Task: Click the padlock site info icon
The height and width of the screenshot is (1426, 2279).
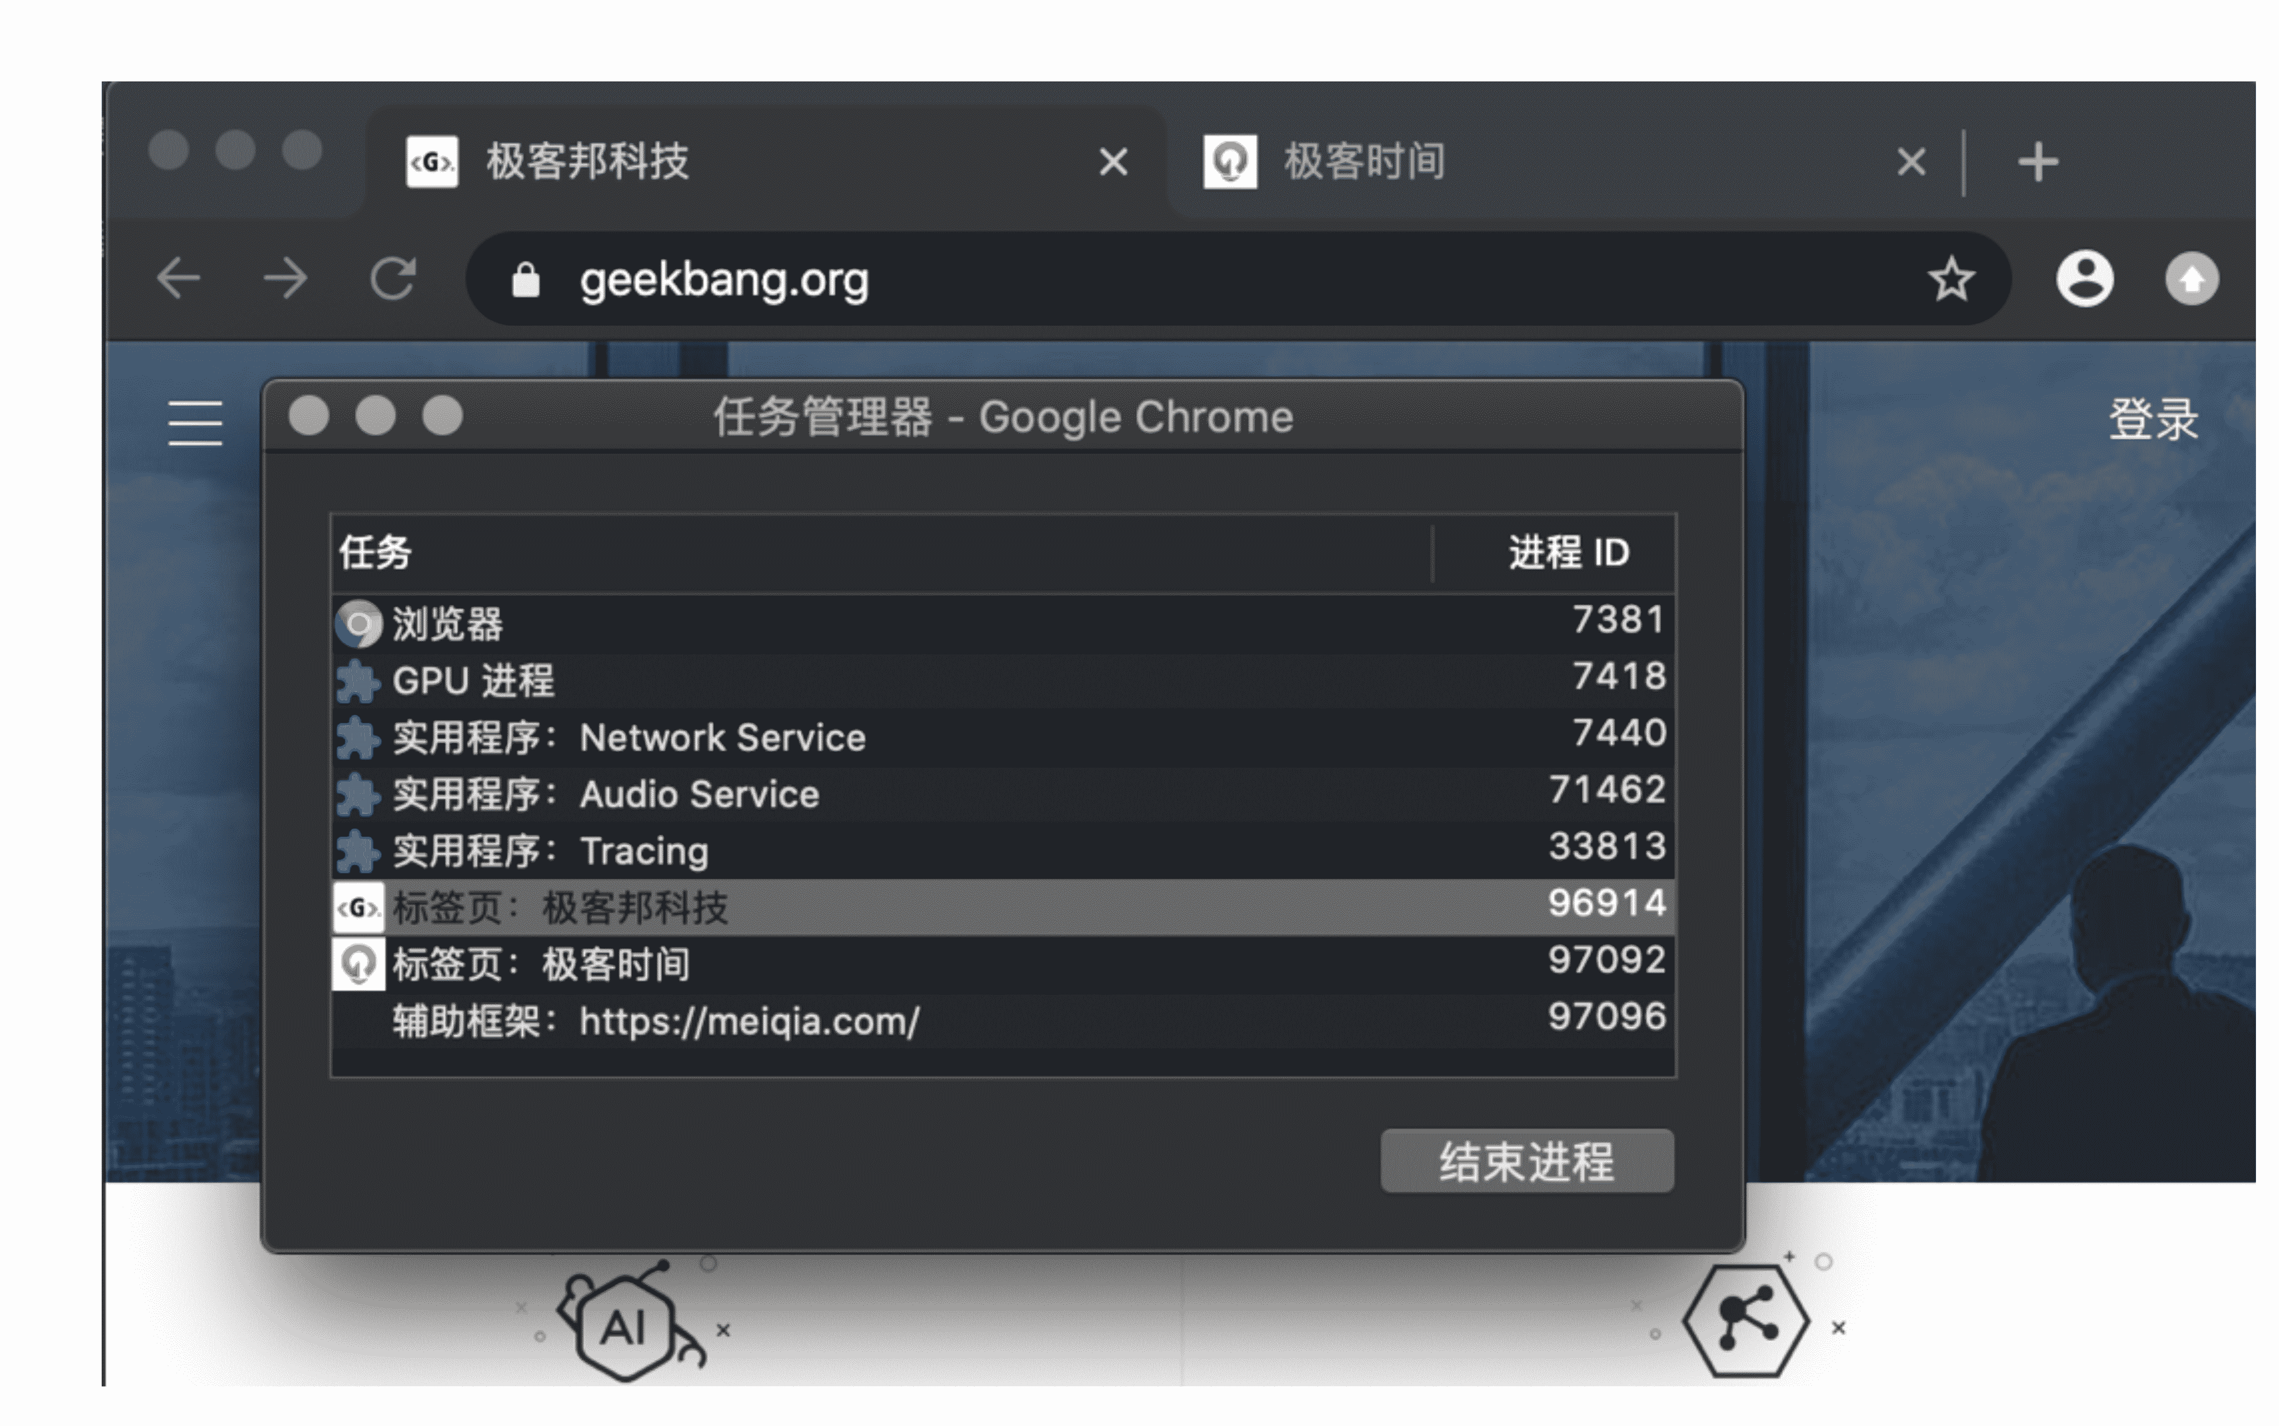Action: [x=525, y=280]
